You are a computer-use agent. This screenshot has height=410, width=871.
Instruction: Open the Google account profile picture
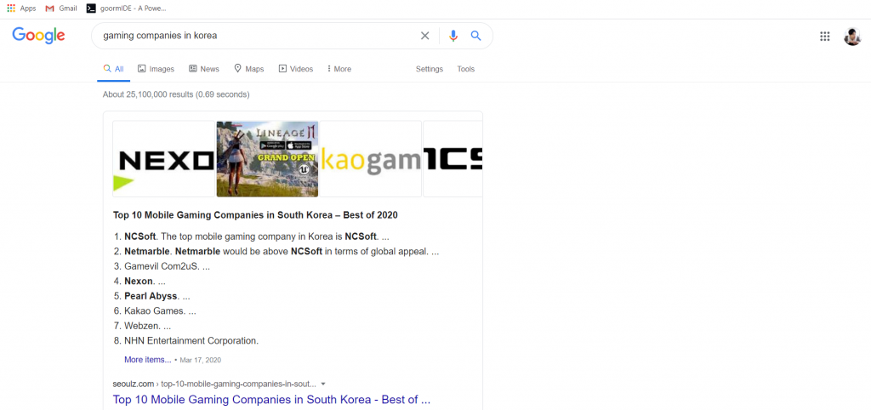[x=852, y=36]
